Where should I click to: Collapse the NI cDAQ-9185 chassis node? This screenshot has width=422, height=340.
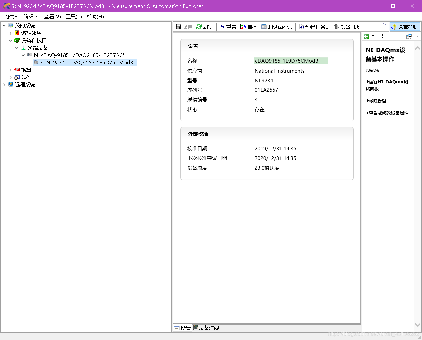pyautogui.click(x=23, y=55)
